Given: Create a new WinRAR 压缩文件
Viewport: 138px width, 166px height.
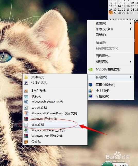Looking at the screenshot, I should pos(55,119).
